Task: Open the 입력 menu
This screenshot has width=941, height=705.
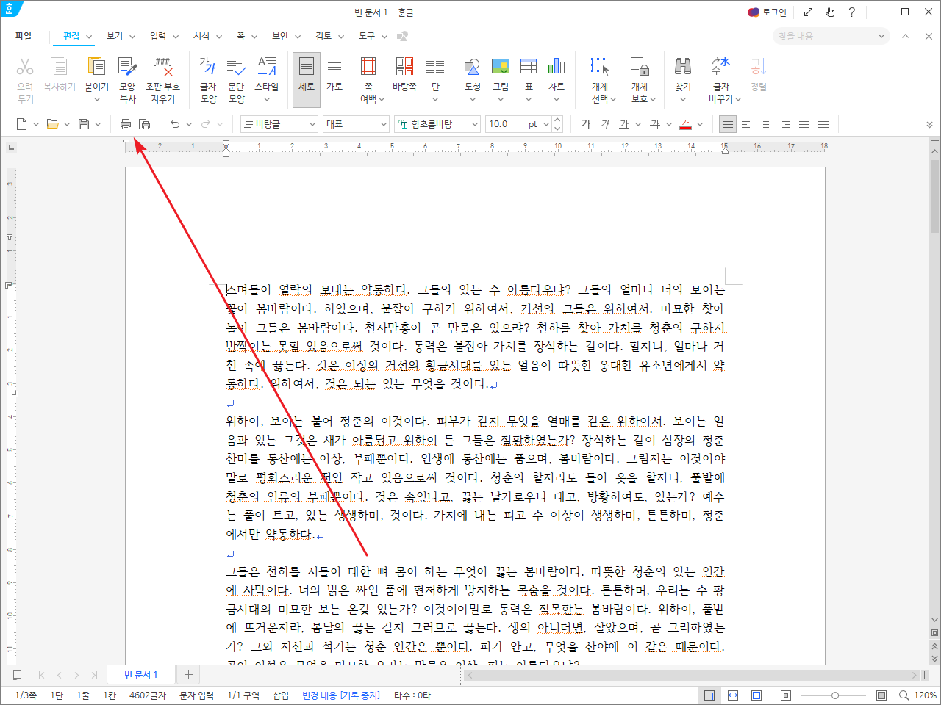Action: 158,36
